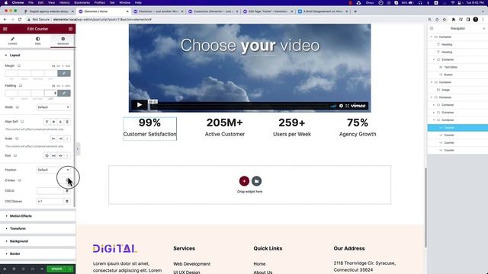
Task: Toggle Padding linked values button
Action: pos(64,93)
